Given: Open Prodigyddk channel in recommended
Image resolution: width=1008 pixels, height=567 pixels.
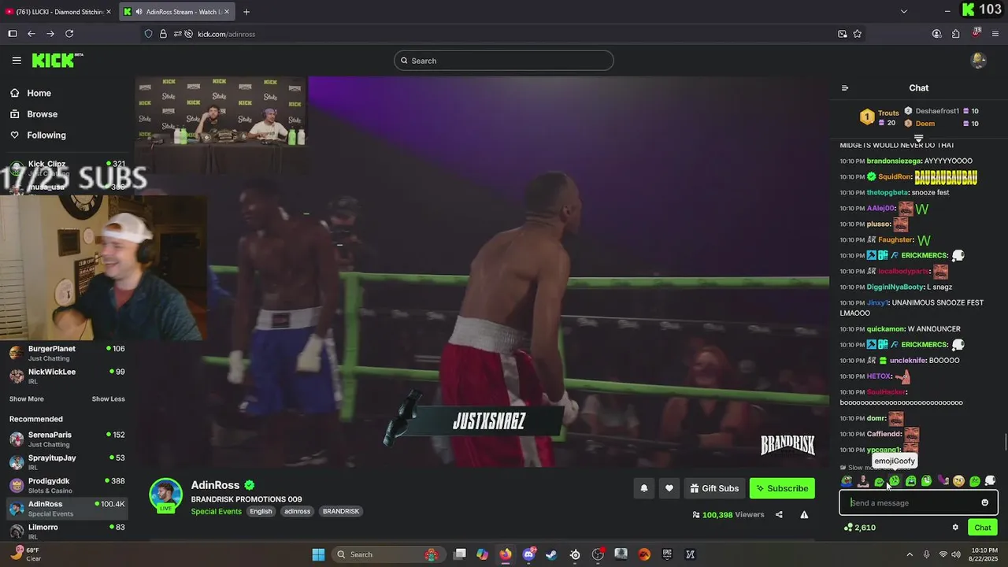Looking at the screenshot, I should click(x=67, y=485).
